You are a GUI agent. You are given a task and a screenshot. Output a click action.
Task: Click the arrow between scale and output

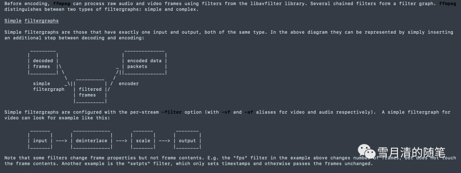pos(164,141)
